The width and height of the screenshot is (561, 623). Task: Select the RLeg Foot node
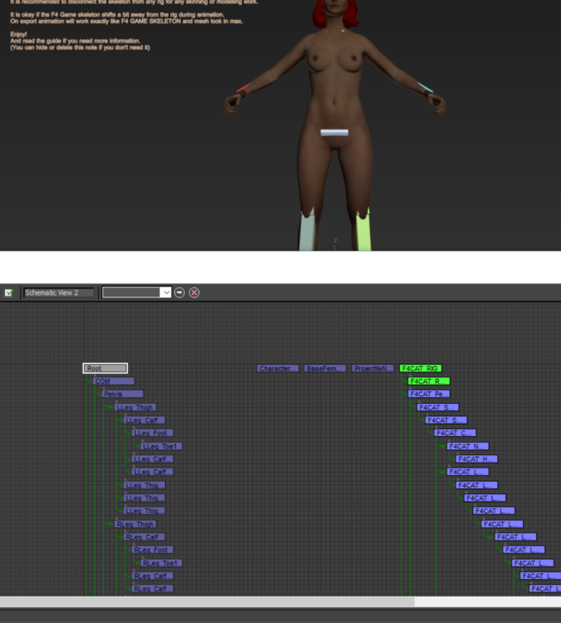[153, 550]
